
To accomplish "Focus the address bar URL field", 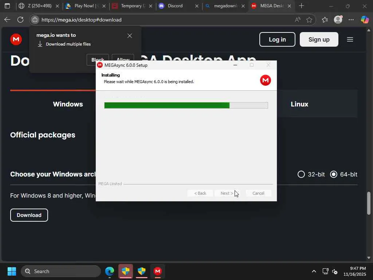I will click(x=166, y=20).
